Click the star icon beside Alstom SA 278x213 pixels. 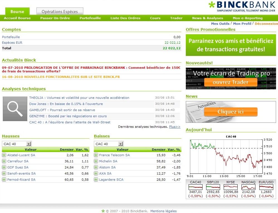pos(96,167)
